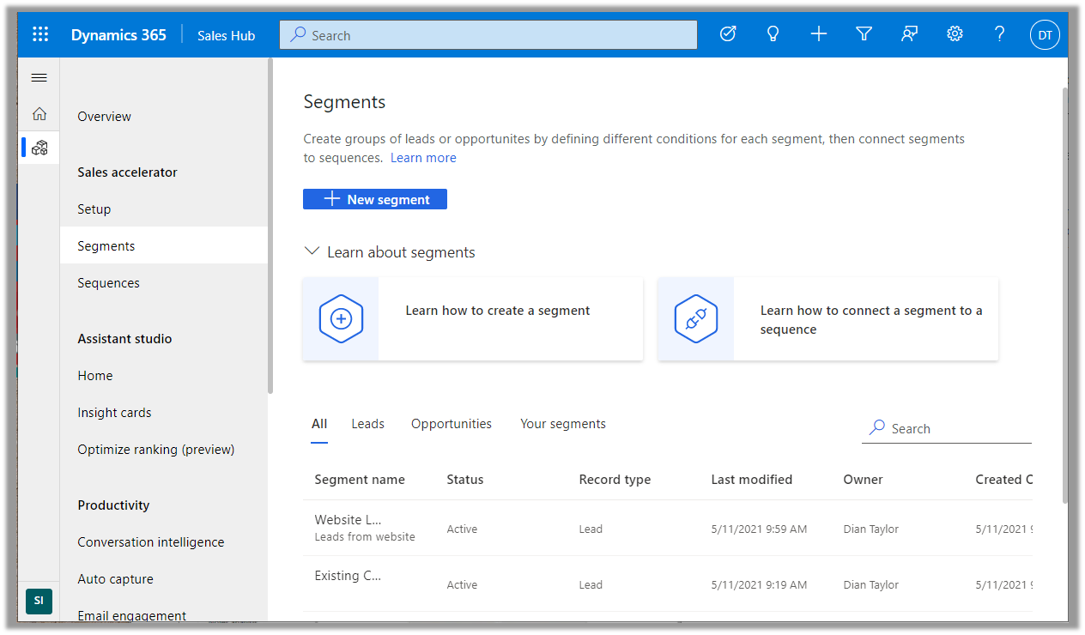
Task: Collapse the Learn about segments section
Action: pos(312,252)
